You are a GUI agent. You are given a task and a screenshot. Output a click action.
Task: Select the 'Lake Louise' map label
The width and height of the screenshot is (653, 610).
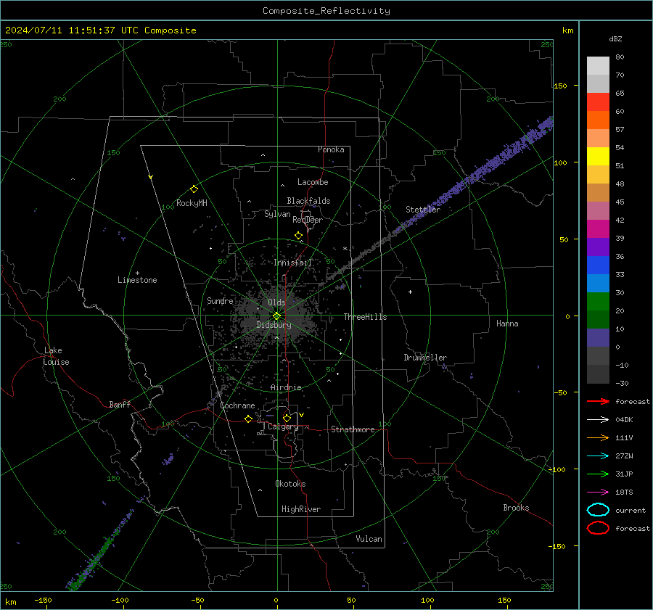(56, 356)
